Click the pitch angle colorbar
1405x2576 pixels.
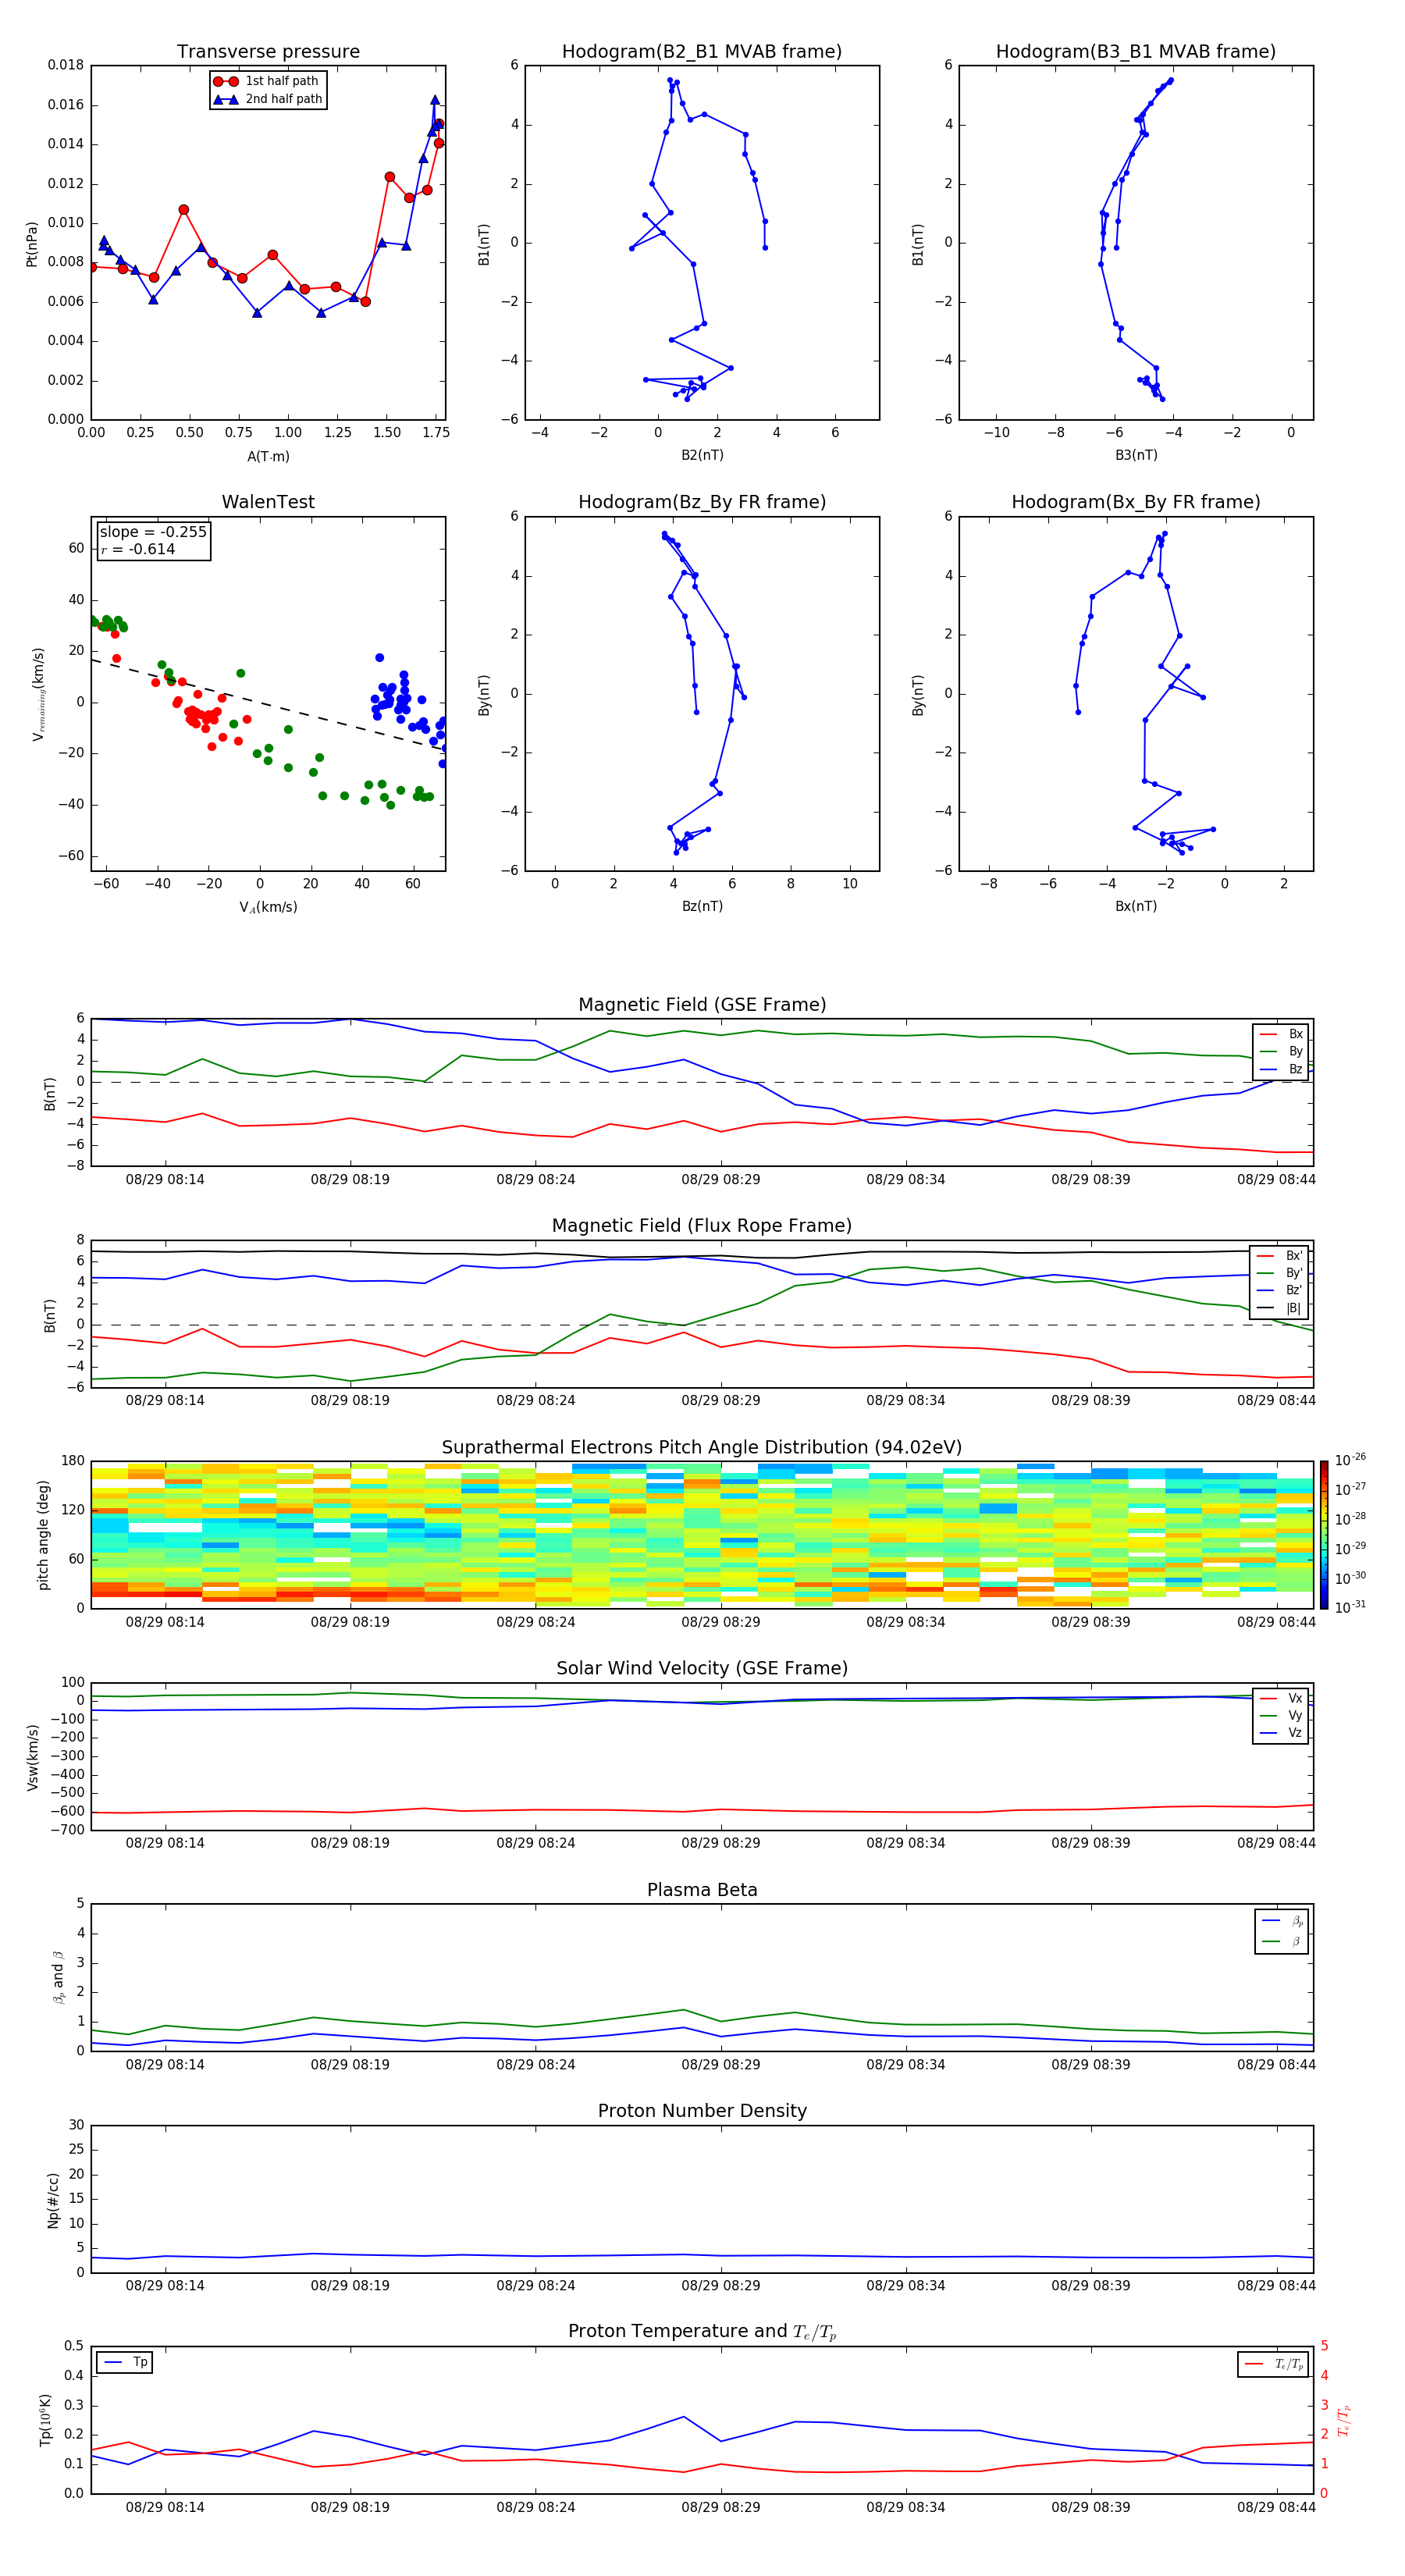1324,1535
